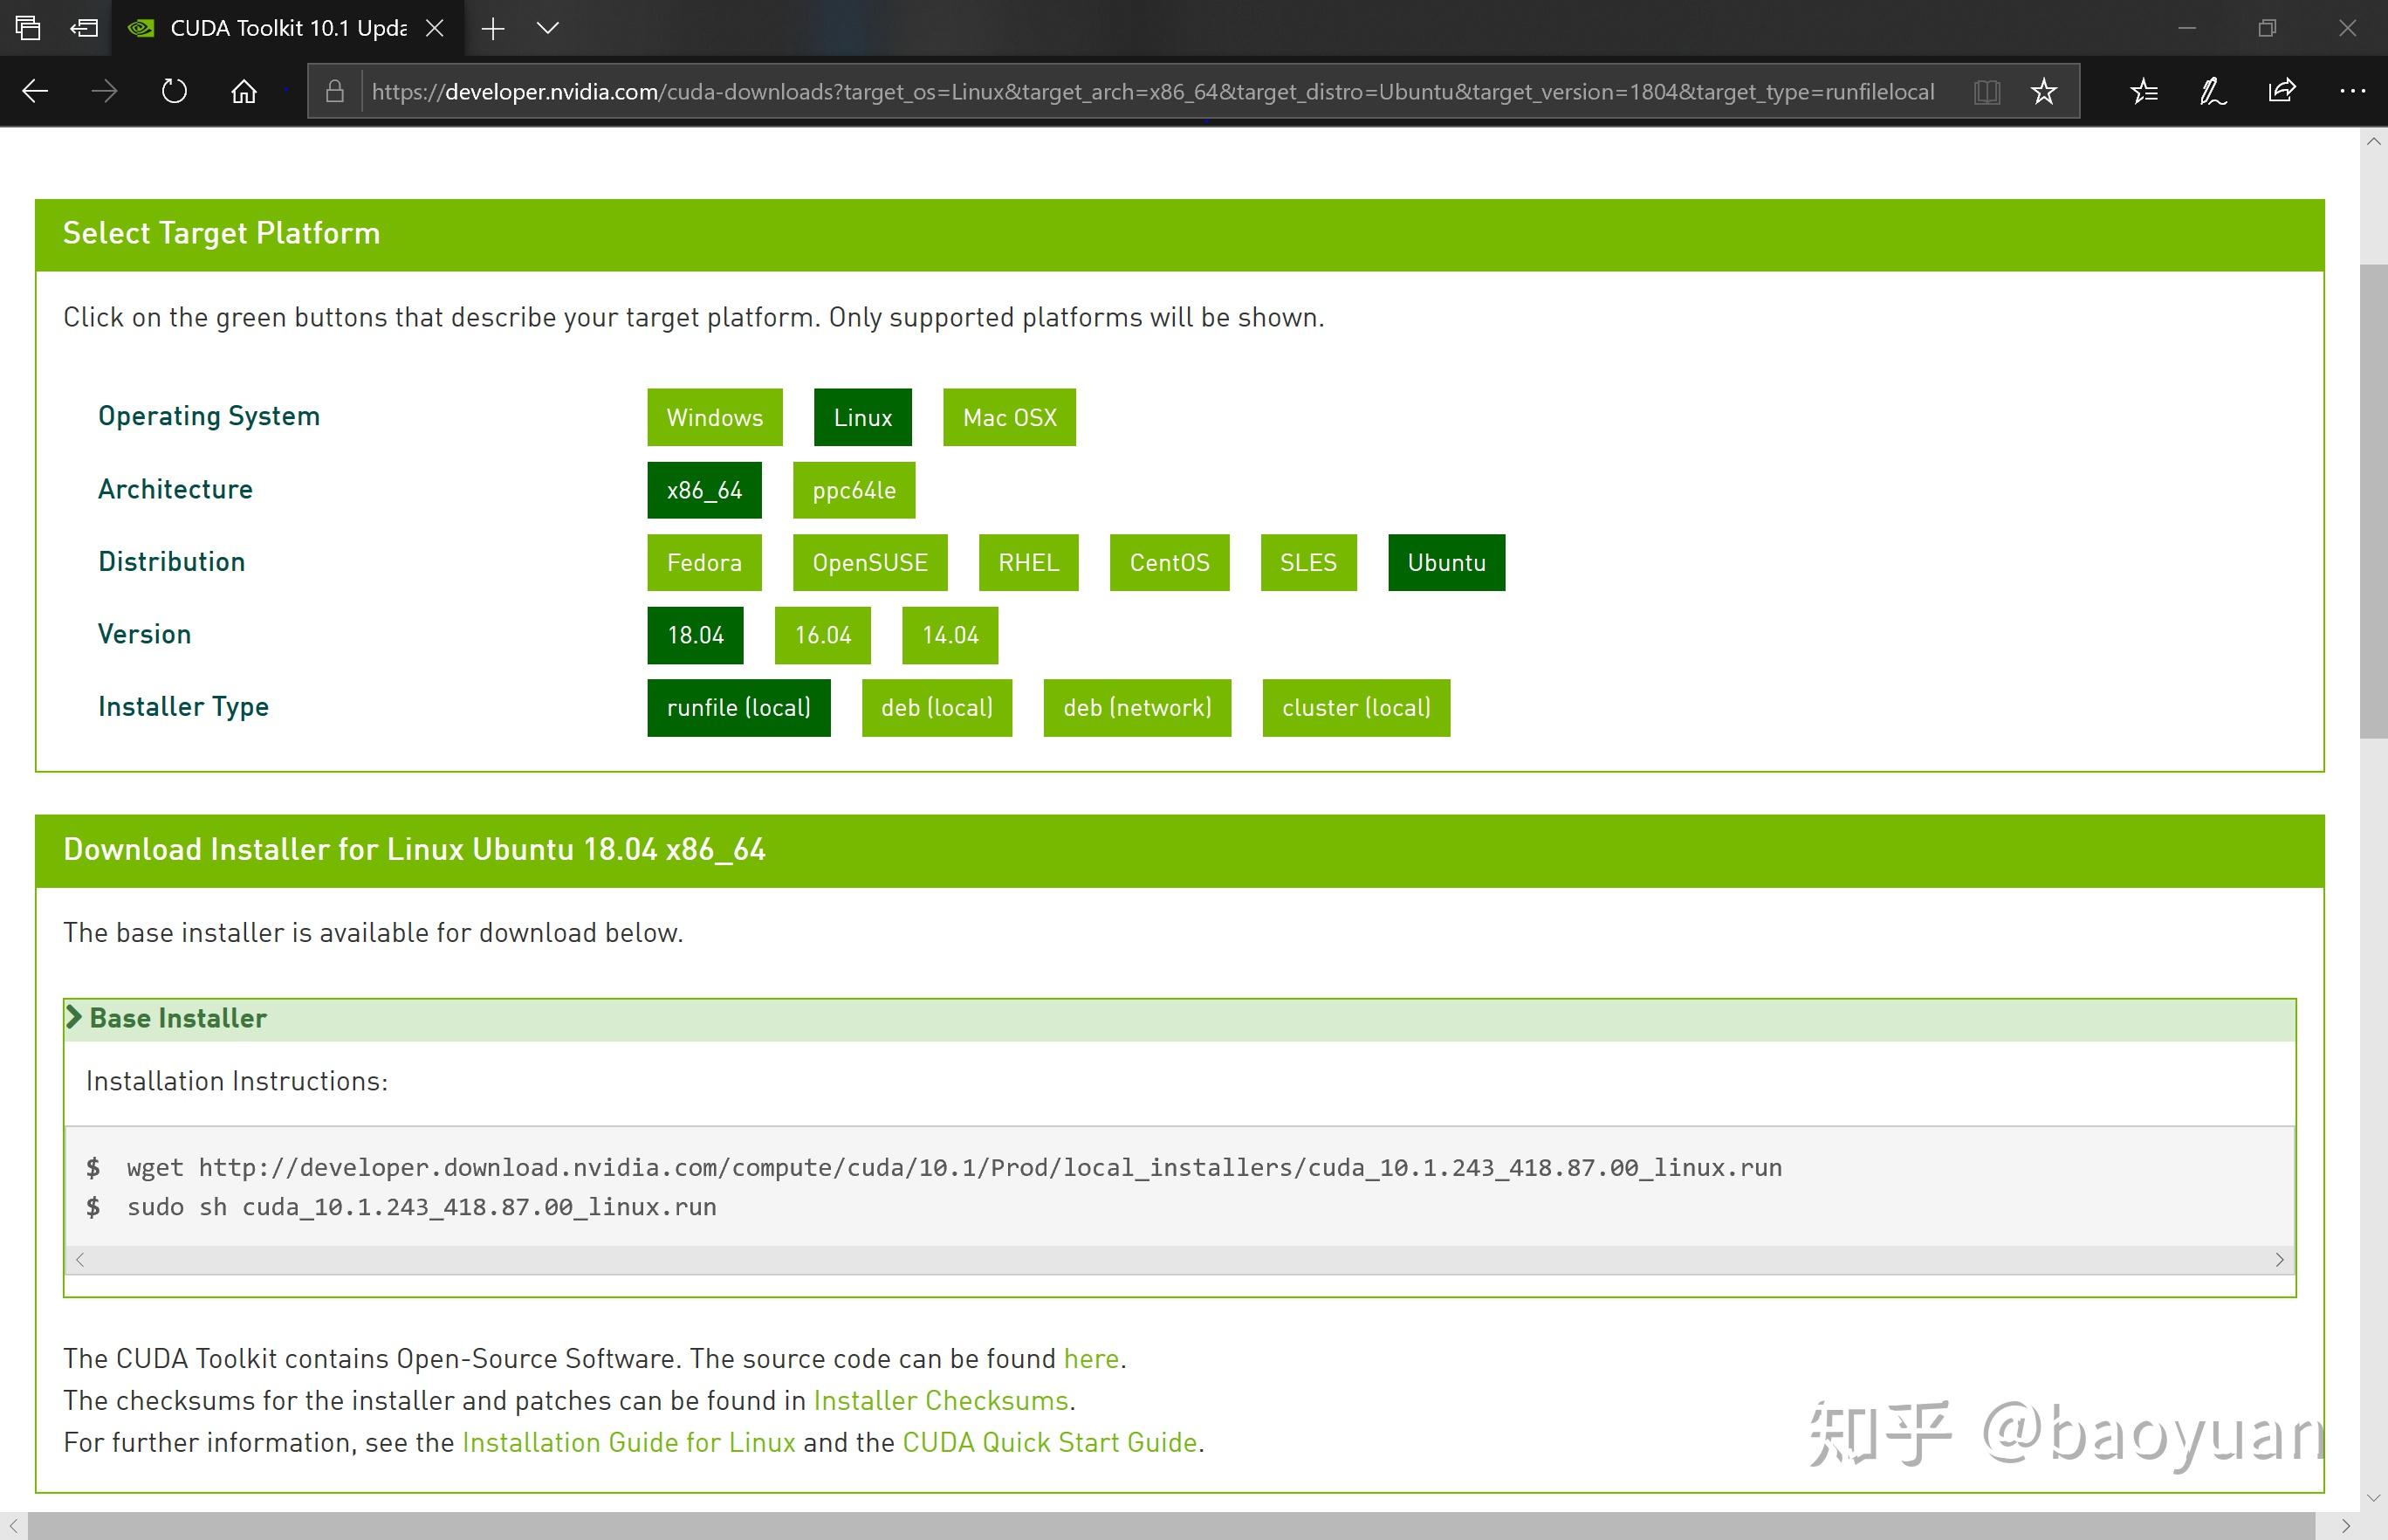Select CentOS as the distribution
The height and width of the screenshot is (1540, 2388).
tap(1169, 563)
